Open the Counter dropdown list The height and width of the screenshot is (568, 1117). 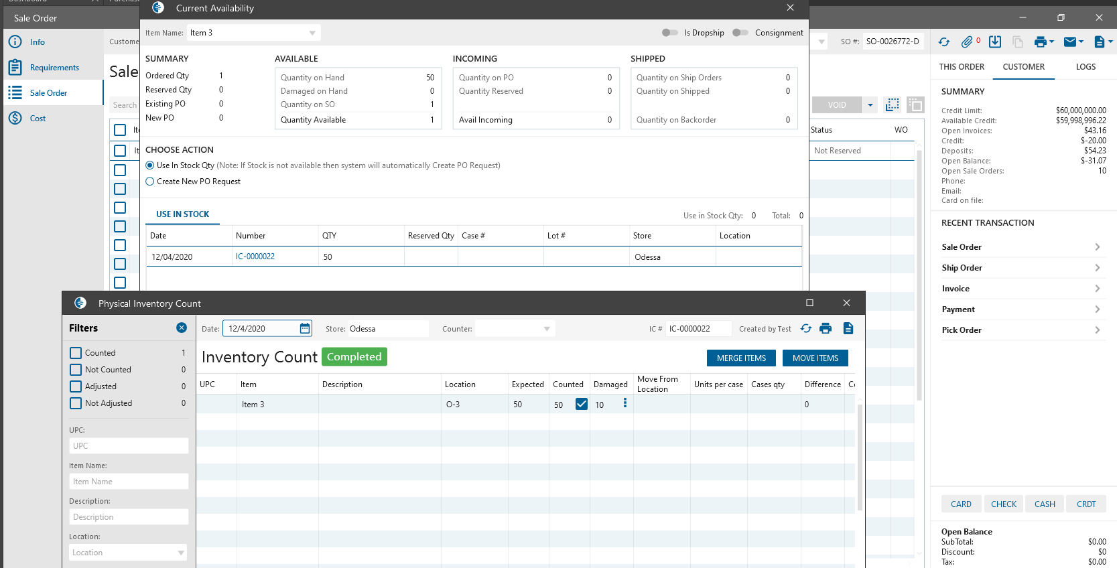coord(547,329)
